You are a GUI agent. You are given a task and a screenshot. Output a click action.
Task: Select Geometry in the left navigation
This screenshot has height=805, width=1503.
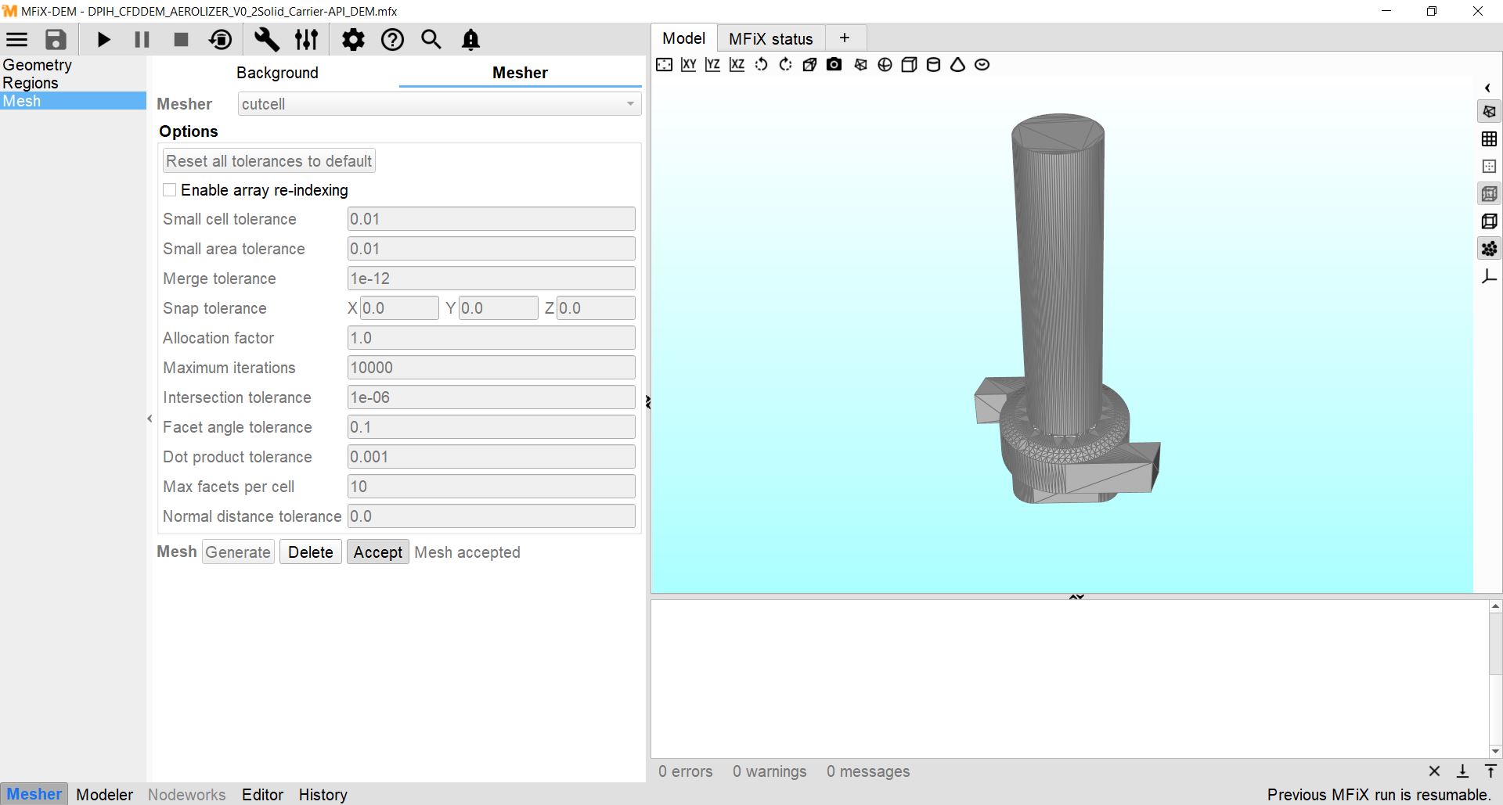point(37,65)
